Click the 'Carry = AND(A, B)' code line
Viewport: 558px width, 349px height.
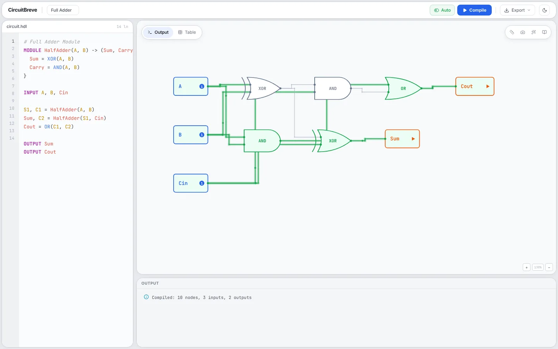pyautogui.click(x=55, y=67)
